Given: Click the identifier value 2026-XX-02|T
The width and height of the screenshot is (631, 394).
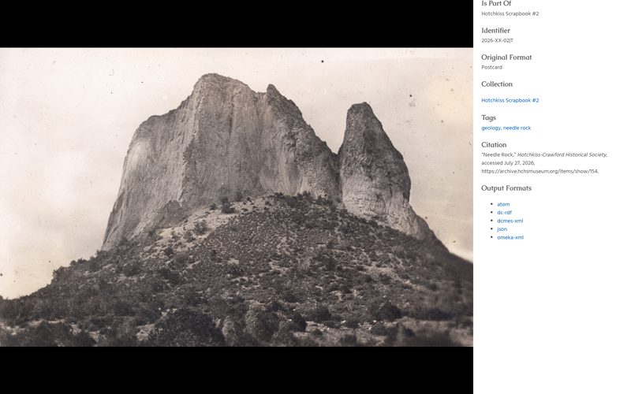Looking at the screenshot, I should (x=497, y=41).
